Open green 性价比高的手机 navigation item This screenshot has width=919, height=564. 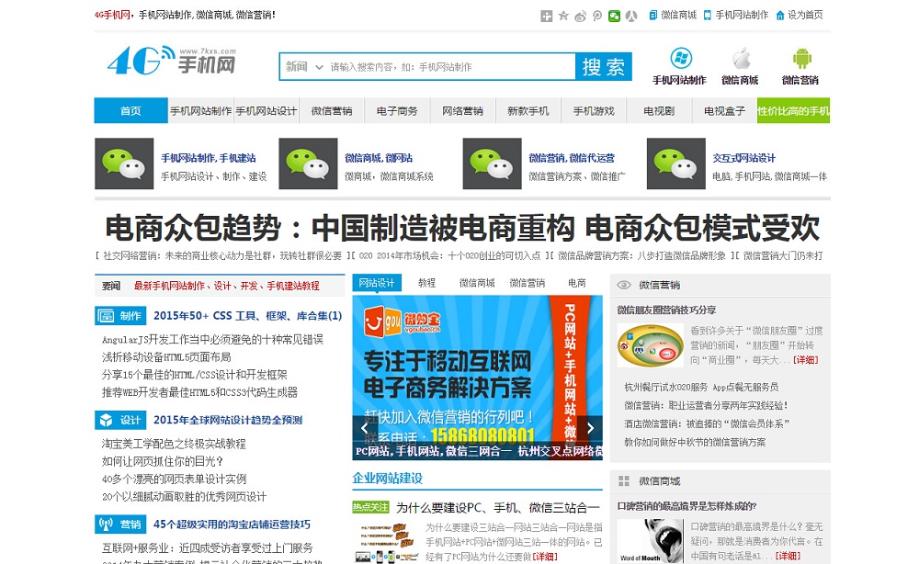coord(794,111)
